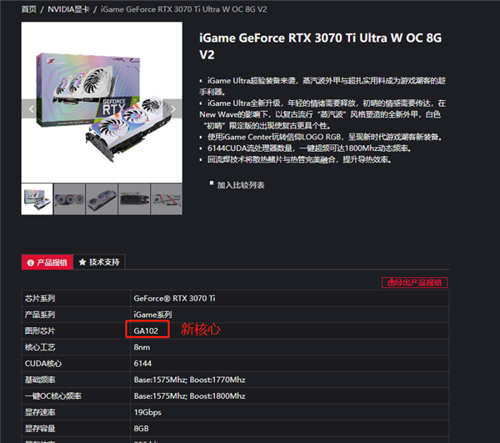The width and height of the screenshot is (500, 443).
Task: Click the info icon on 产品规格 tab
Action: (31, 263)
